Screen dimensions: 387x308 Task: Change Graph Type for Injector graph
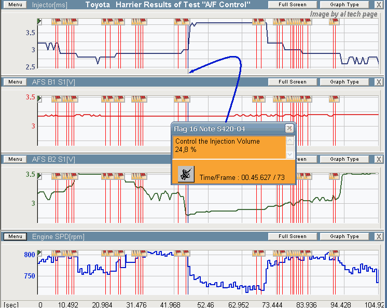click(x=344, y=4)
